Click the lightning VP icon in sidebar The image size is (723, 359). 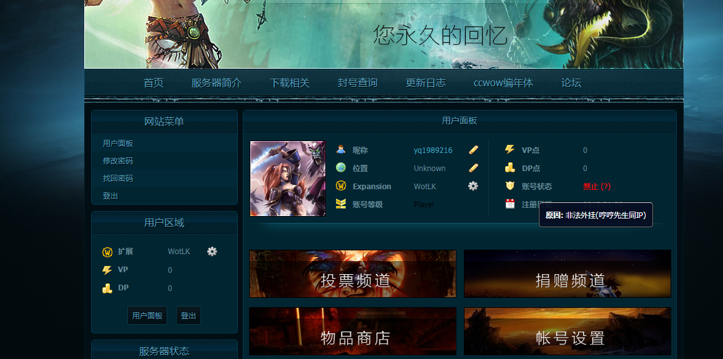(x=107, y=270)
